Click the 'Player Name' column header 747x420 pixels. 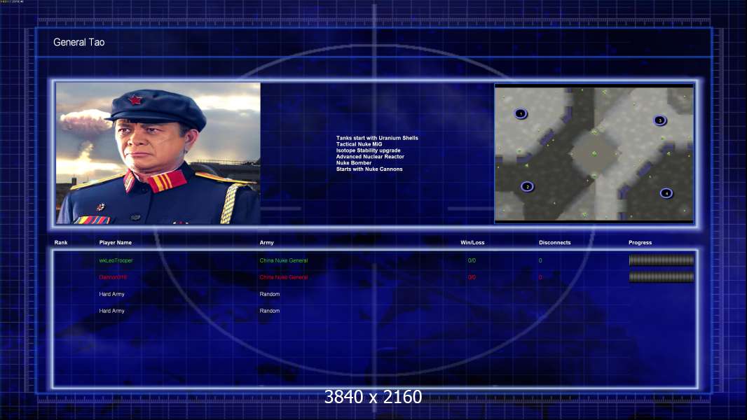116,243
